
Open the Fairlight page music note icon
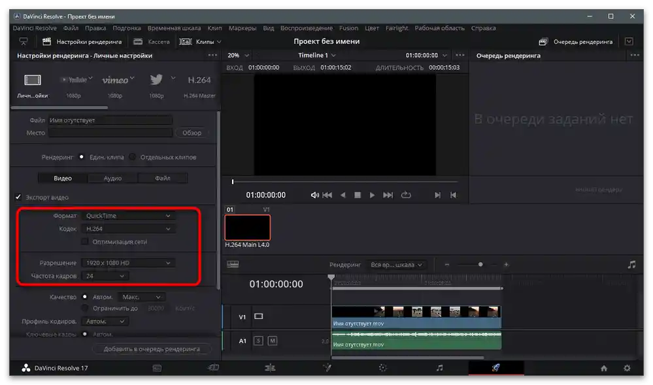pyautogui.click(x=439, y=368)
